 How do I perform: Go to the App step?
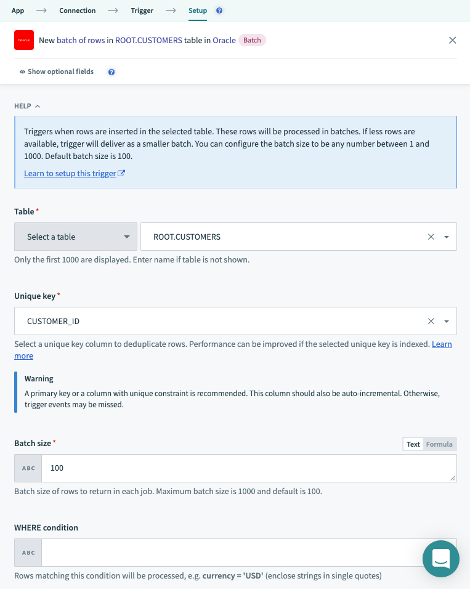18,10
